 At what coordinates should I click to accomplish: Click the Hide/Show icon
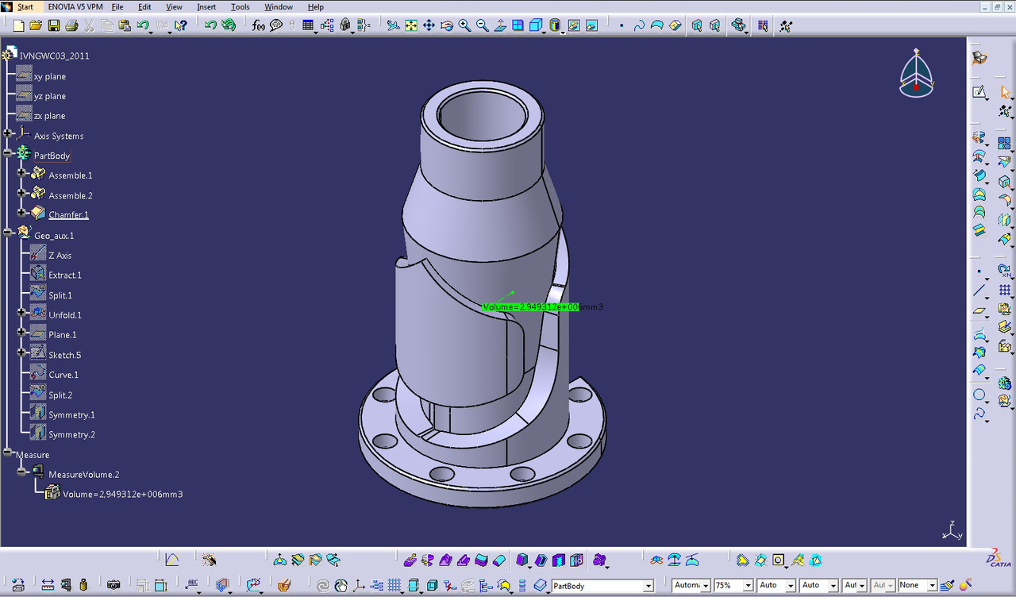[575, 25]
